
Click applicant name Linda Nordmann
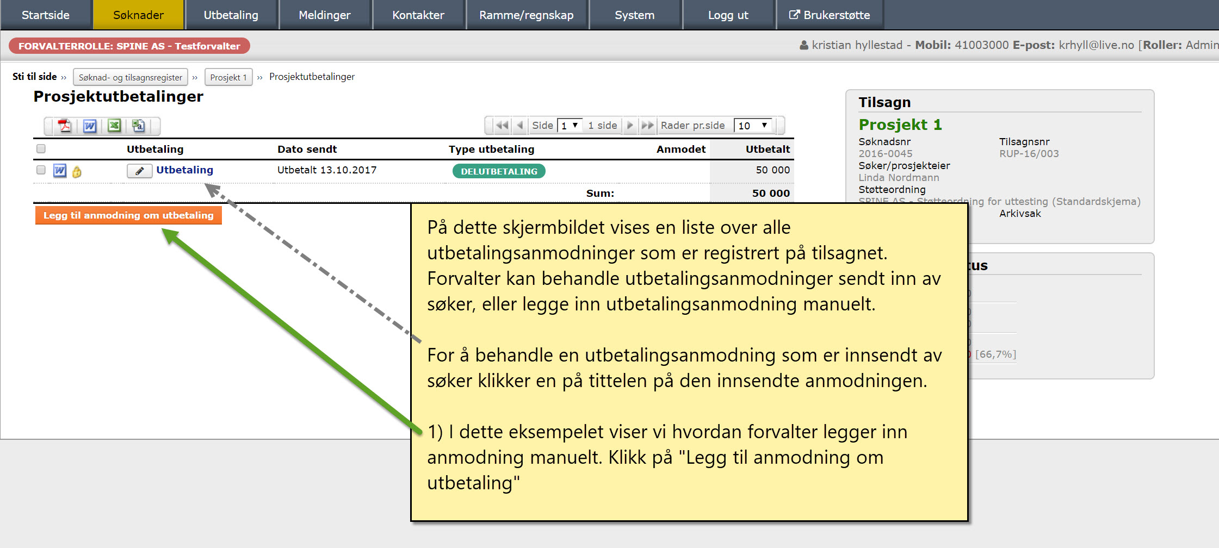pos(899,177)
